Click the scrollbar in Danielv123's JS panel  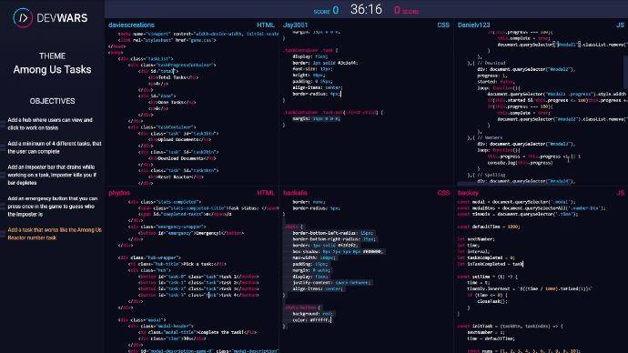pos(625,72)
